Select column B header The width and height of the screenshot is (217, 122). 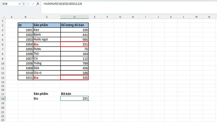point(25,17)
